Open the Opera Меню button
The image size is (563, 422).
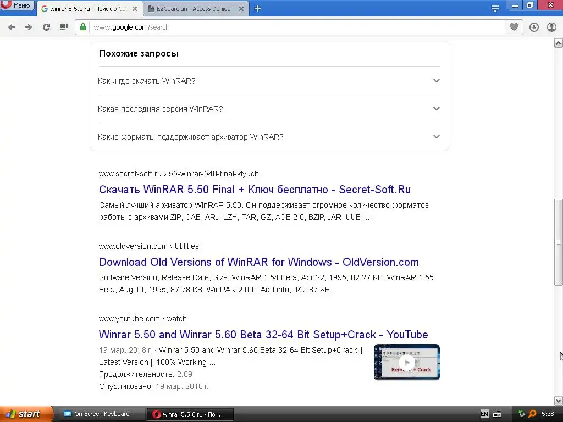(17, 5)
